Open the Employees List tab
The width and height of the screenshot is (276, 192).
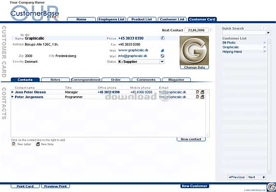111,19
